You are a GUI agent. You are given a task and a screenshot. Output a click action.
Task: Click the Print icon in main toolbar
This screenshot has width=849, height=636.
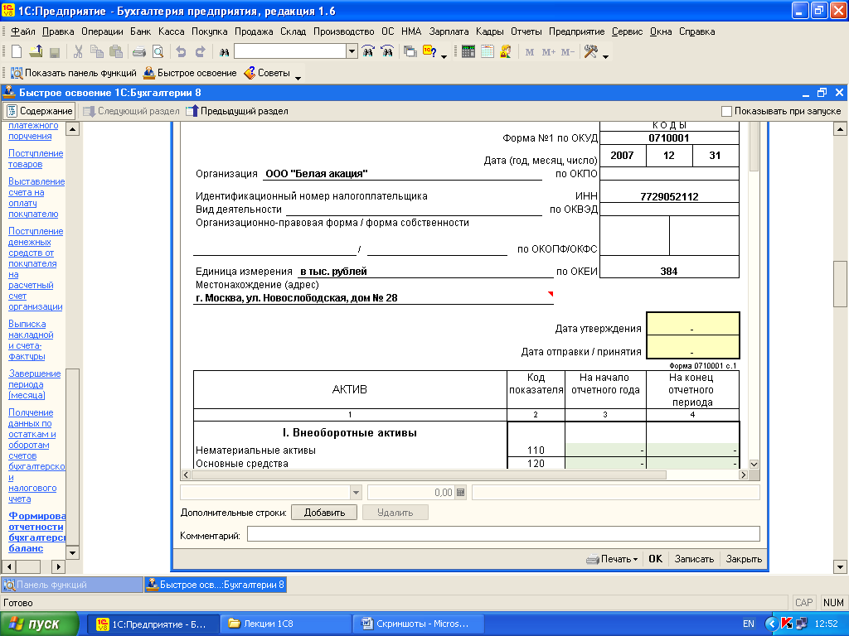click(139, 52)
